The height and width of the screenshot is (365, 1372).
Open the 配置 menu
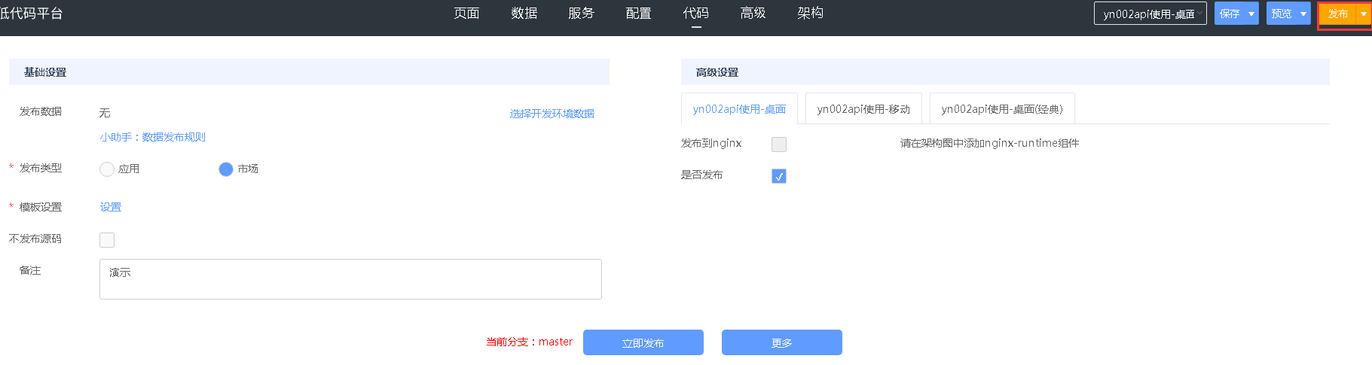[638, 14]
